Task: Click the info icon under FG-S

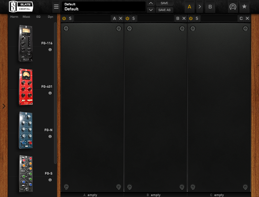Action: [50, 180]
